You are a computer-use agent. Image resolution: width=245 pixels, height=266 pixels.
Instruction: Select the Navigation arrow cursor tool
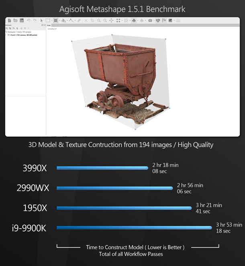(41, 20)
